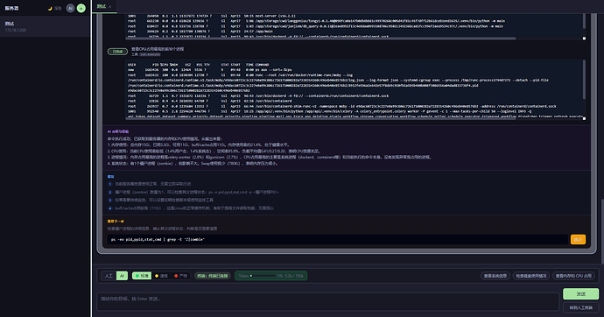The height and width of the screenshot is (317, 604).
Task: Click the green 已完成 status badge
Action: click(x=117, y=52)
